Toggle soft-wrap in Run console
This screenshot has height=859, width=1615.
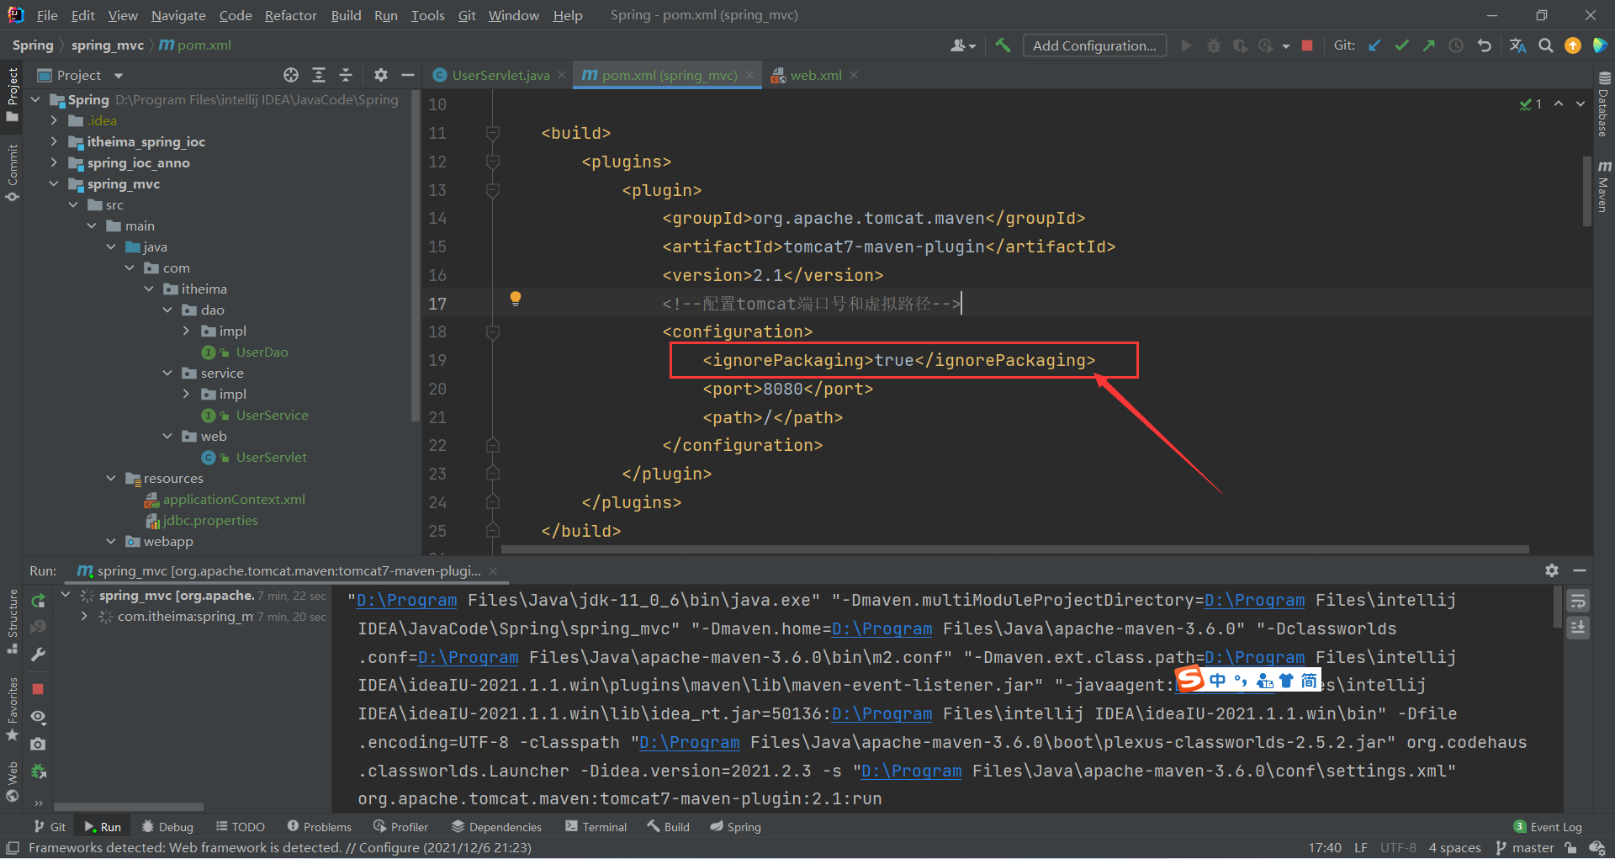click(x=1578, y=601)
